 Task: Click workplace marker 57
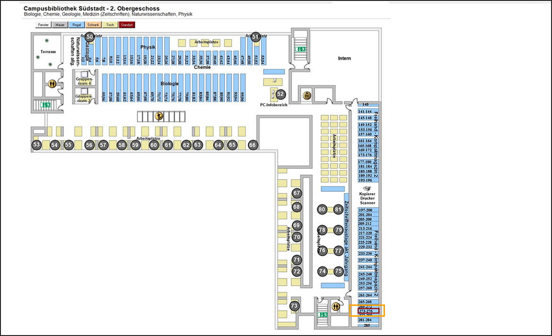[x=103, y=145]
